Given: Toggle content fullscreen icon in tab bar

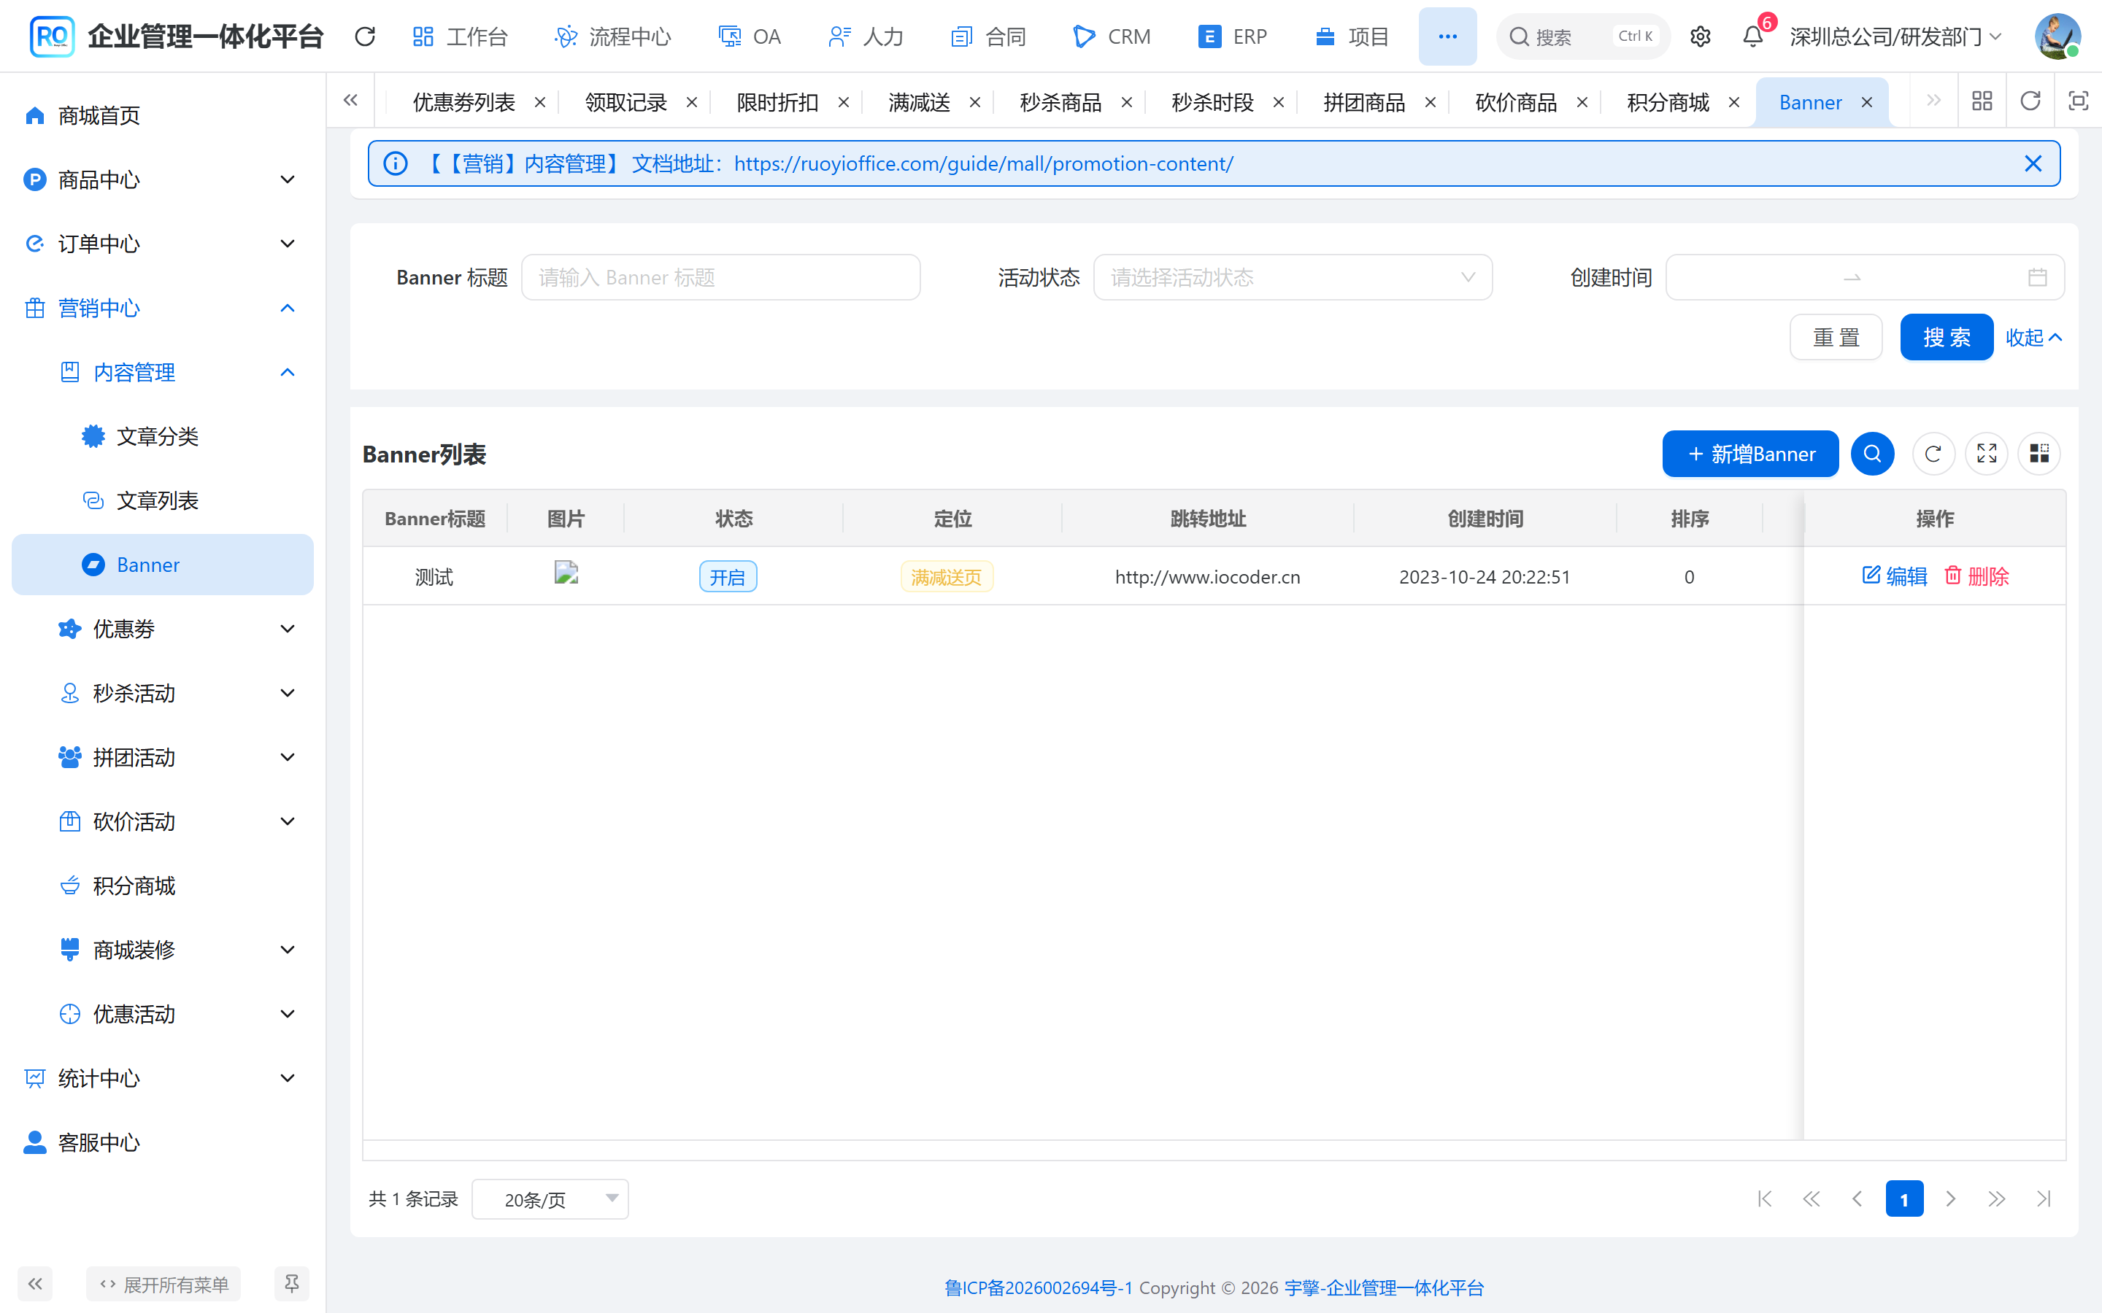Looking at the screenshot, I should pyautogui.click(x=2078, y=101).
